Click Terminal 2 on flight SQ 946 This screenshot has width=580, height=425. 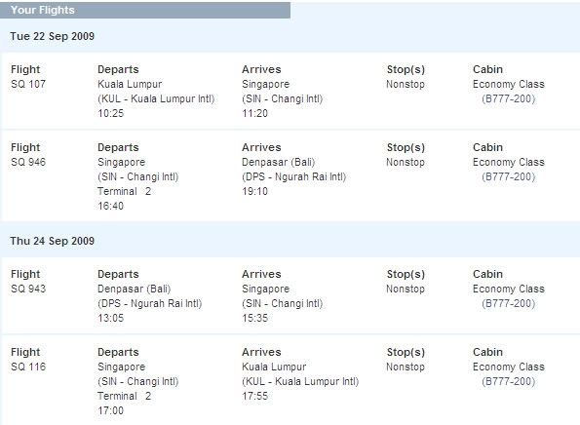point(125,191)
